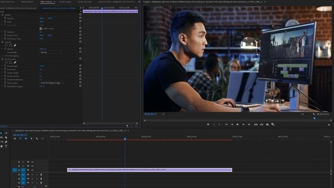The height and width of the screenshot is (188, 334).
Task: Click Extract button in Program monitor
Action: (261, 124)
